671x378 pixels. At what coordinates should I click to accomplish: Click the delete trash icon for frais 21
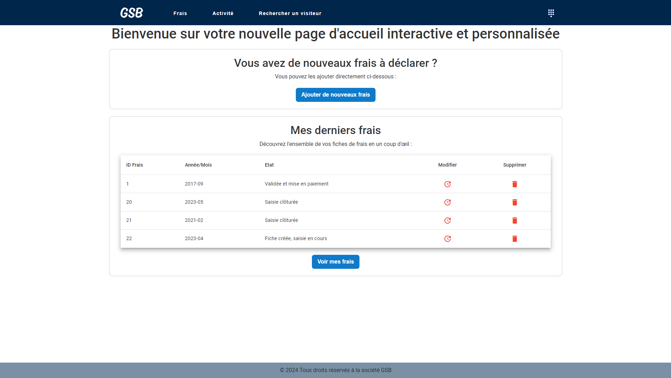pyautogui.click(x=514, y=220)
